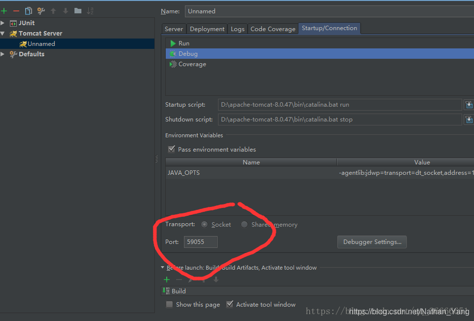The width and height of the screenshot is (474, 321).
Task: Switch to the Deployment tab
Action: point(207,29)
